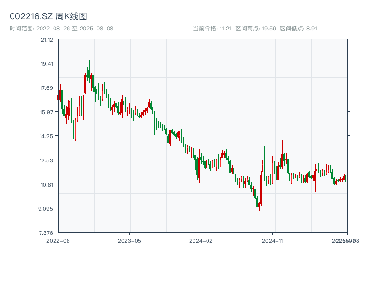Click the 7.376 y-axis bottom label
The height and width of the screenshot is (290, 386).
click(47, 233)
